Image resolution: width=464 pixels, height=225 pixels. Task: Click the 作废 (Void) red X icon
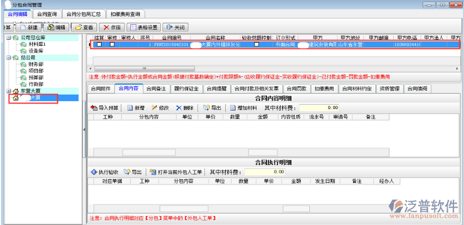(106, 27)
